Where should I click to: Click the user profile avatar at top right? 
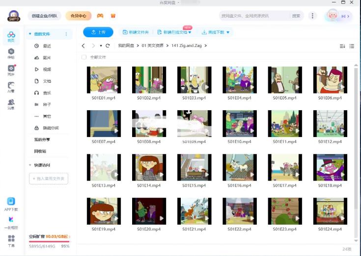pos(332,16)
